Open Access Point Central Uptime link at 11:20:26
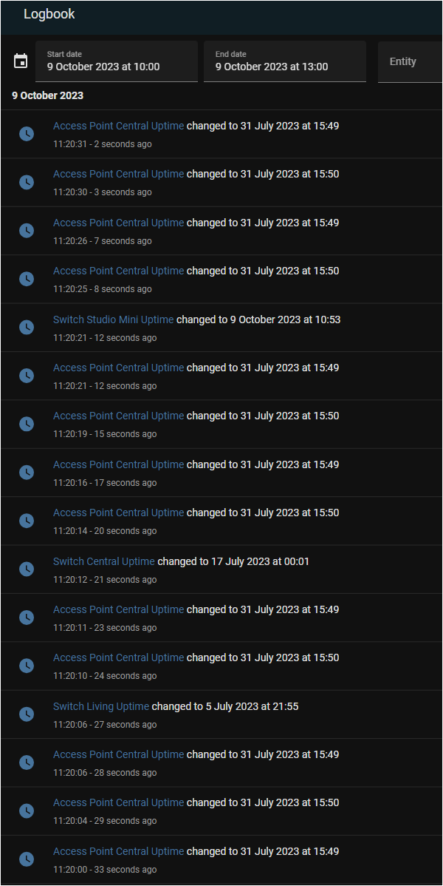 click(119, 222)
